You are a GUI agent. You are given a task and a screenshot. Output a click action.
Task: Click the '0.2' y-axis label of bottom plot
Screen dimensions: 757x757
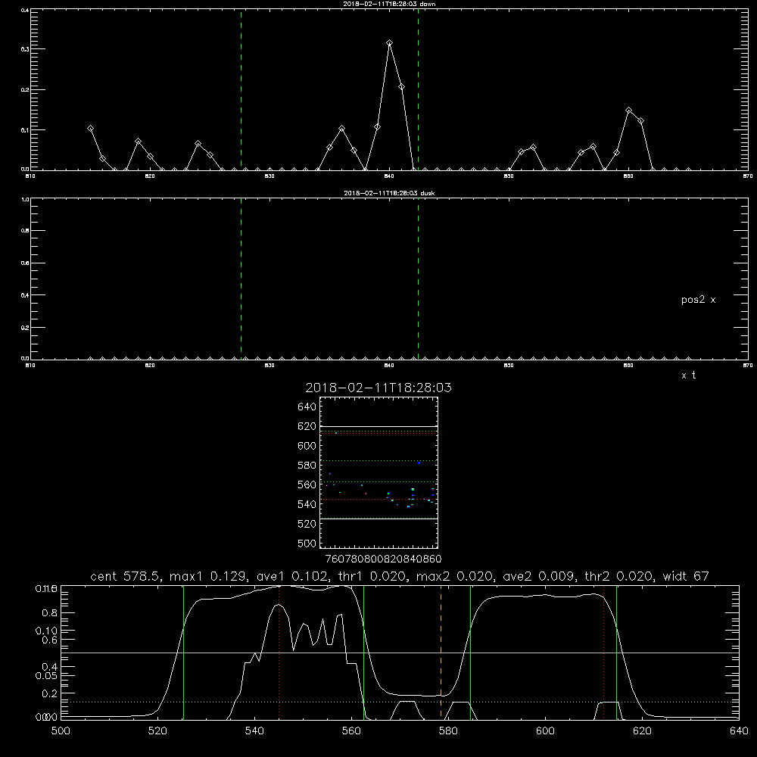(x=50, y=693)
